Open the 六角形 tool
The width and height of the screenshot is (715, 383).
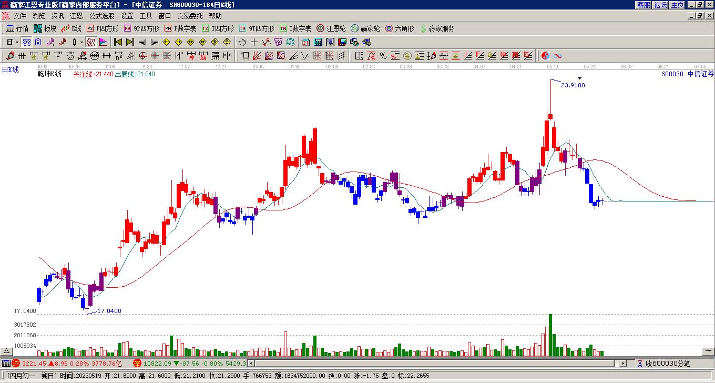[x=400, y=28]
